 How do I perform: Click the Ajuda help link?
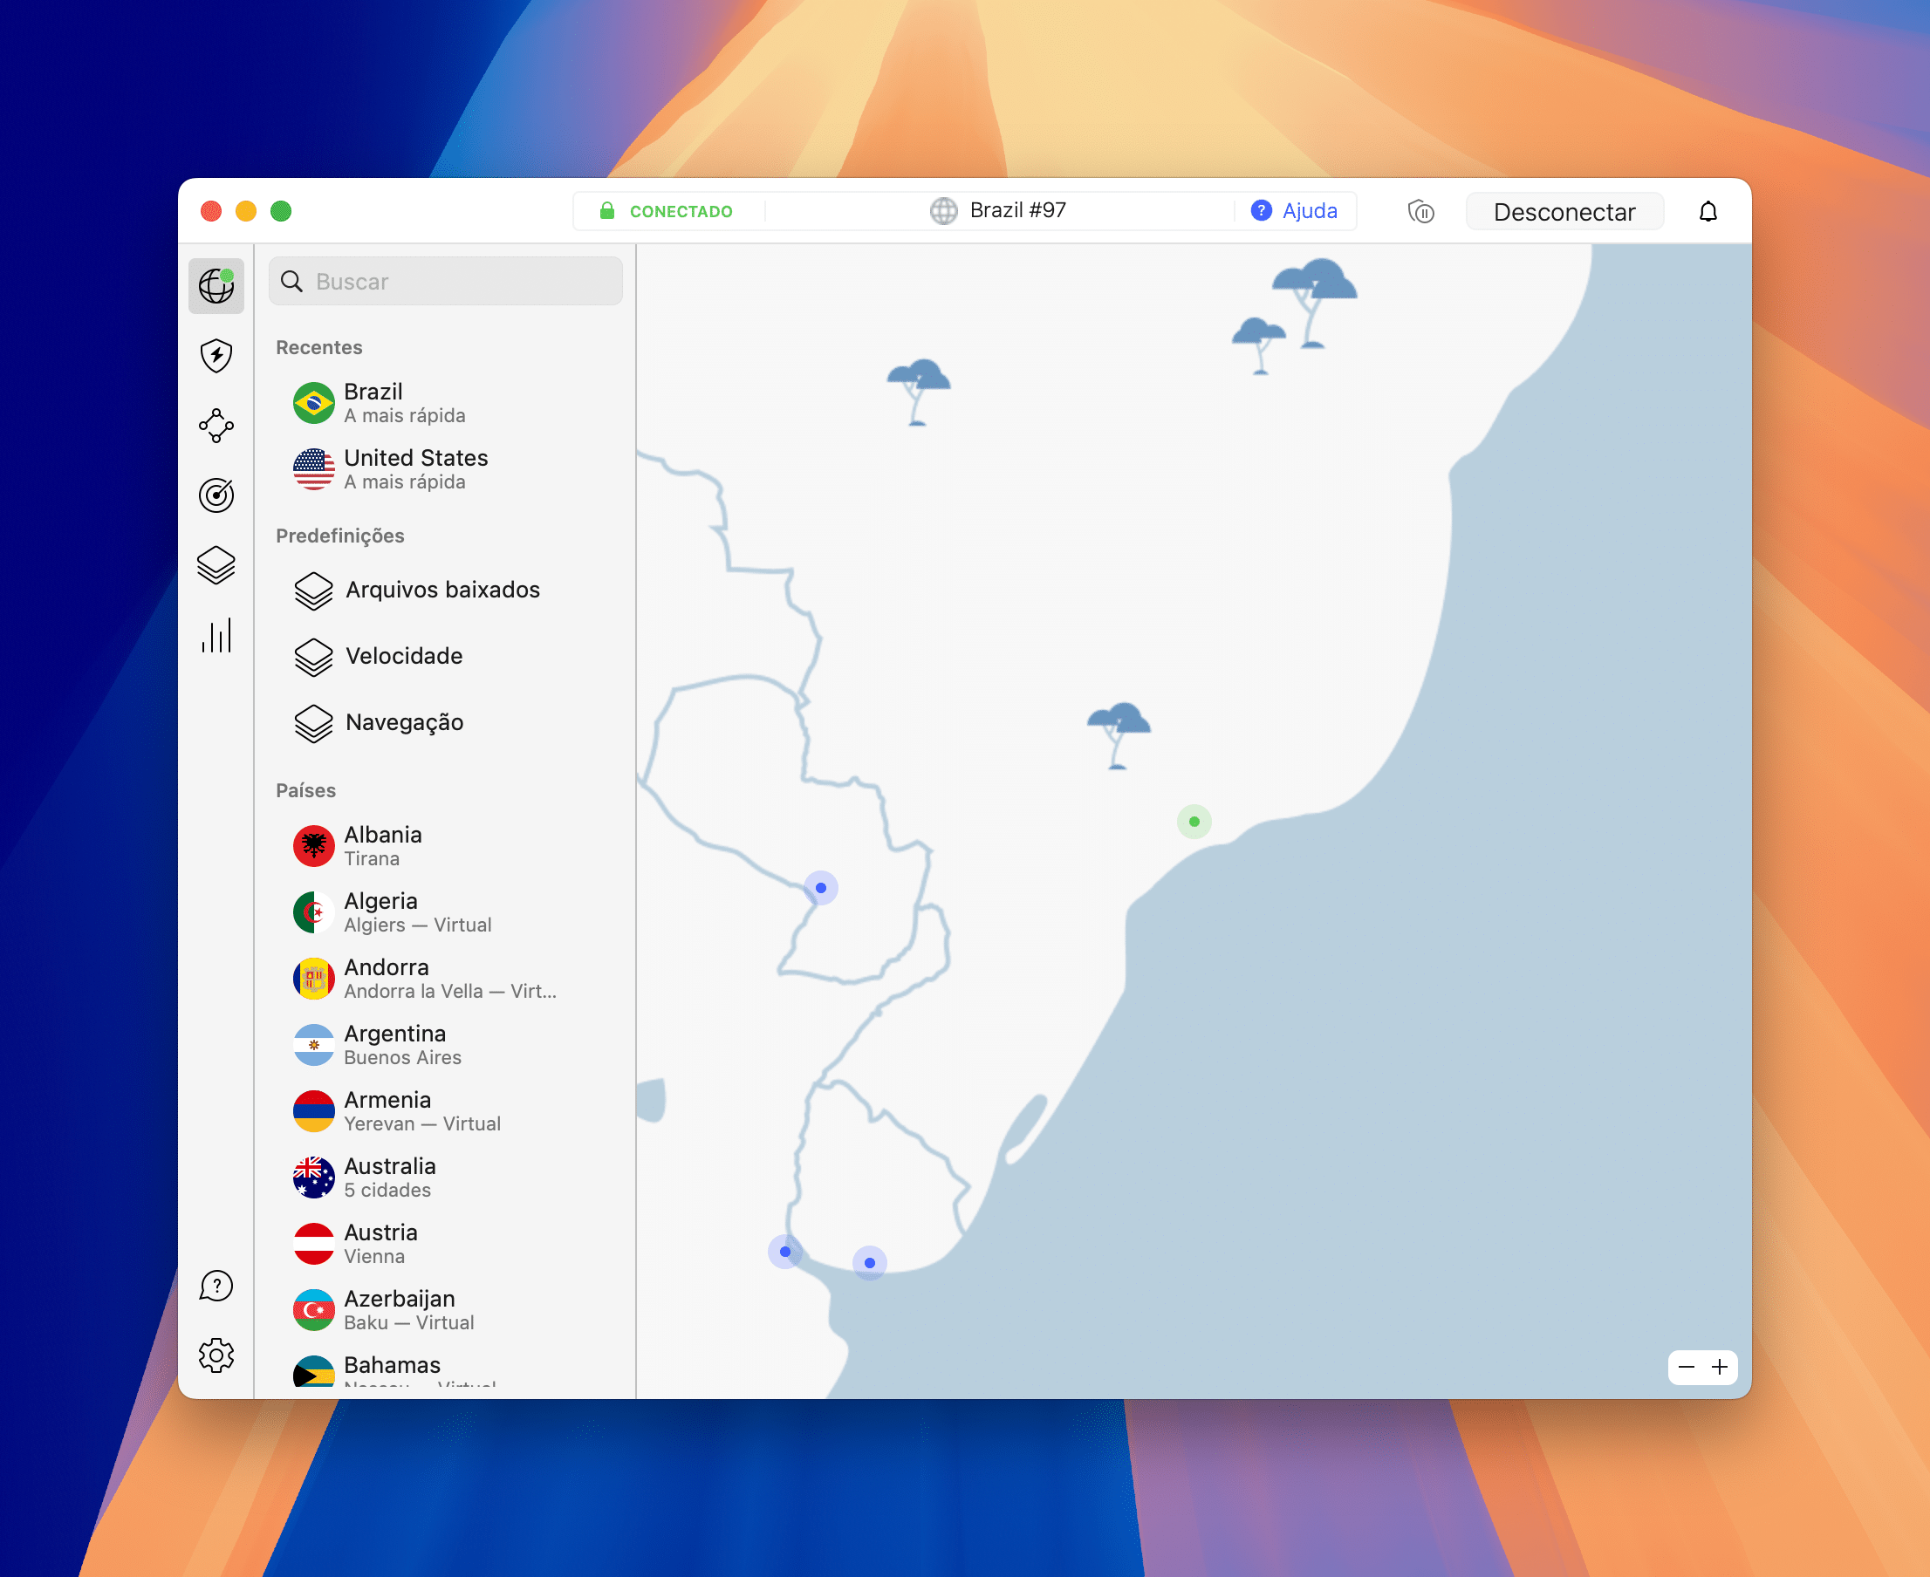point(1294,211)
